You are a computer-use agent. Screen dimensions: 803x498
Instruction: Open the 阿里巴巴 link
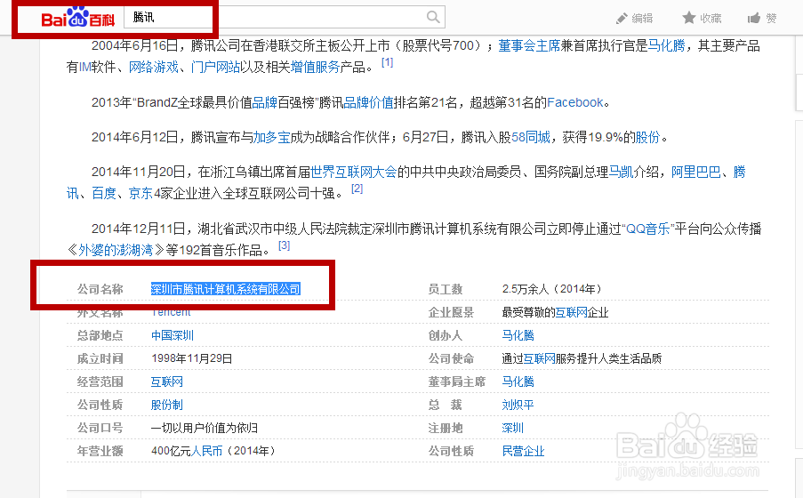(696, 172)
